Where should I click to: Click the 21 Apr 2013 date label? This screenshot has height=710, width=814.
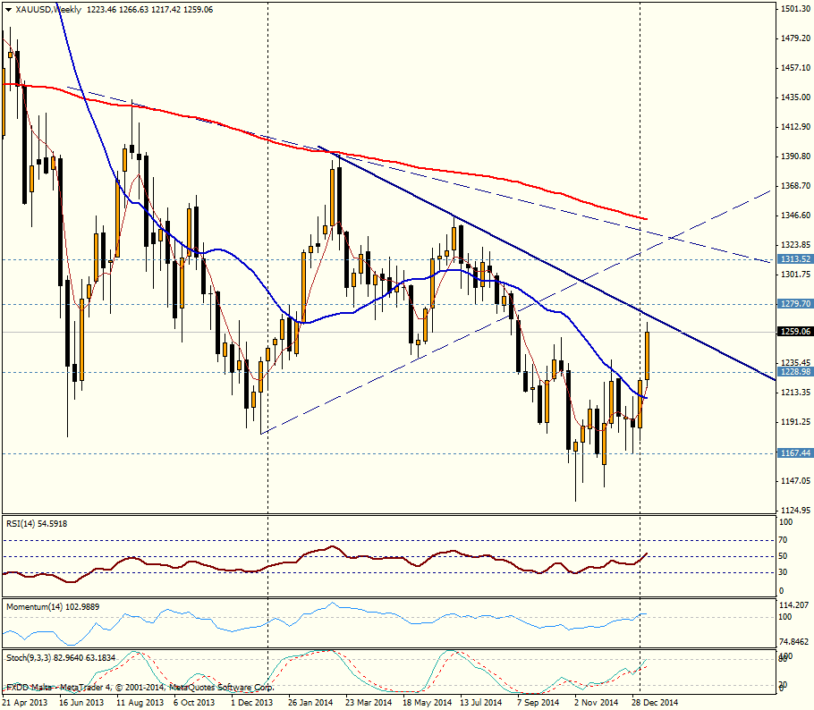[24, 704]
